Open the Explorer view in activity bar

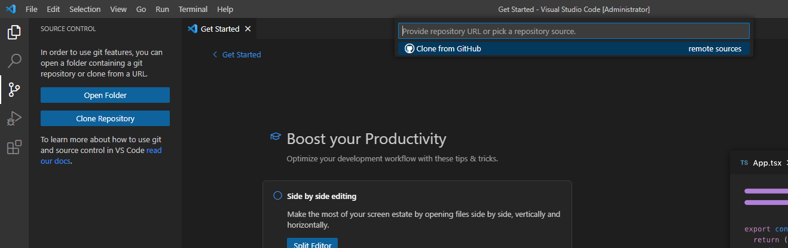(14, 32)
